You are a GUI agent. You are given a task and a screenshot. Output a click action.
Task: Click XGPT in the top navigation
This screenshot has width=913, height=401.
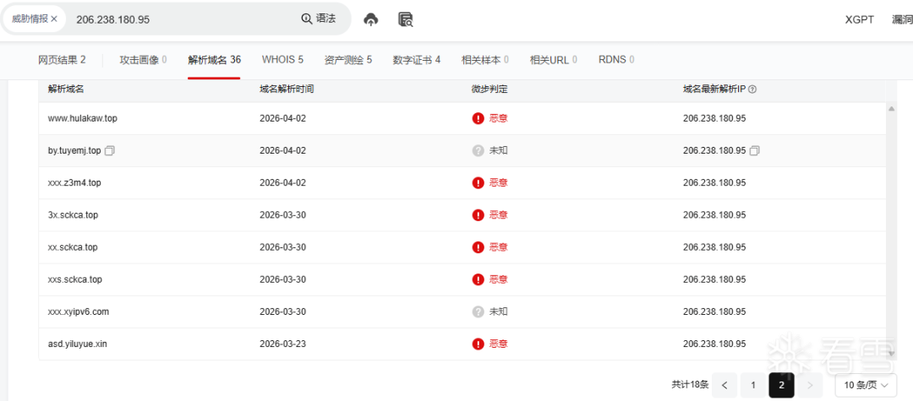(x=858, y=19)
